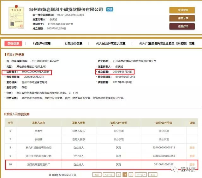The width and height of the screenshot is (202, 178).
Task: Switch to the 行政处罚信息 tab
Action: 74,44
